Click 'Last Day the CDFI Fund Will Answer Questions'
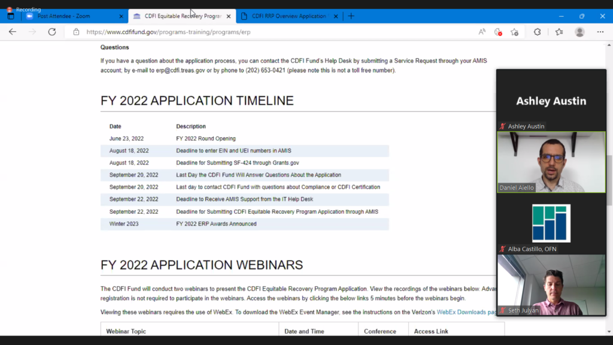Viewport: 613px width, 345px height. tap(259, 175)
